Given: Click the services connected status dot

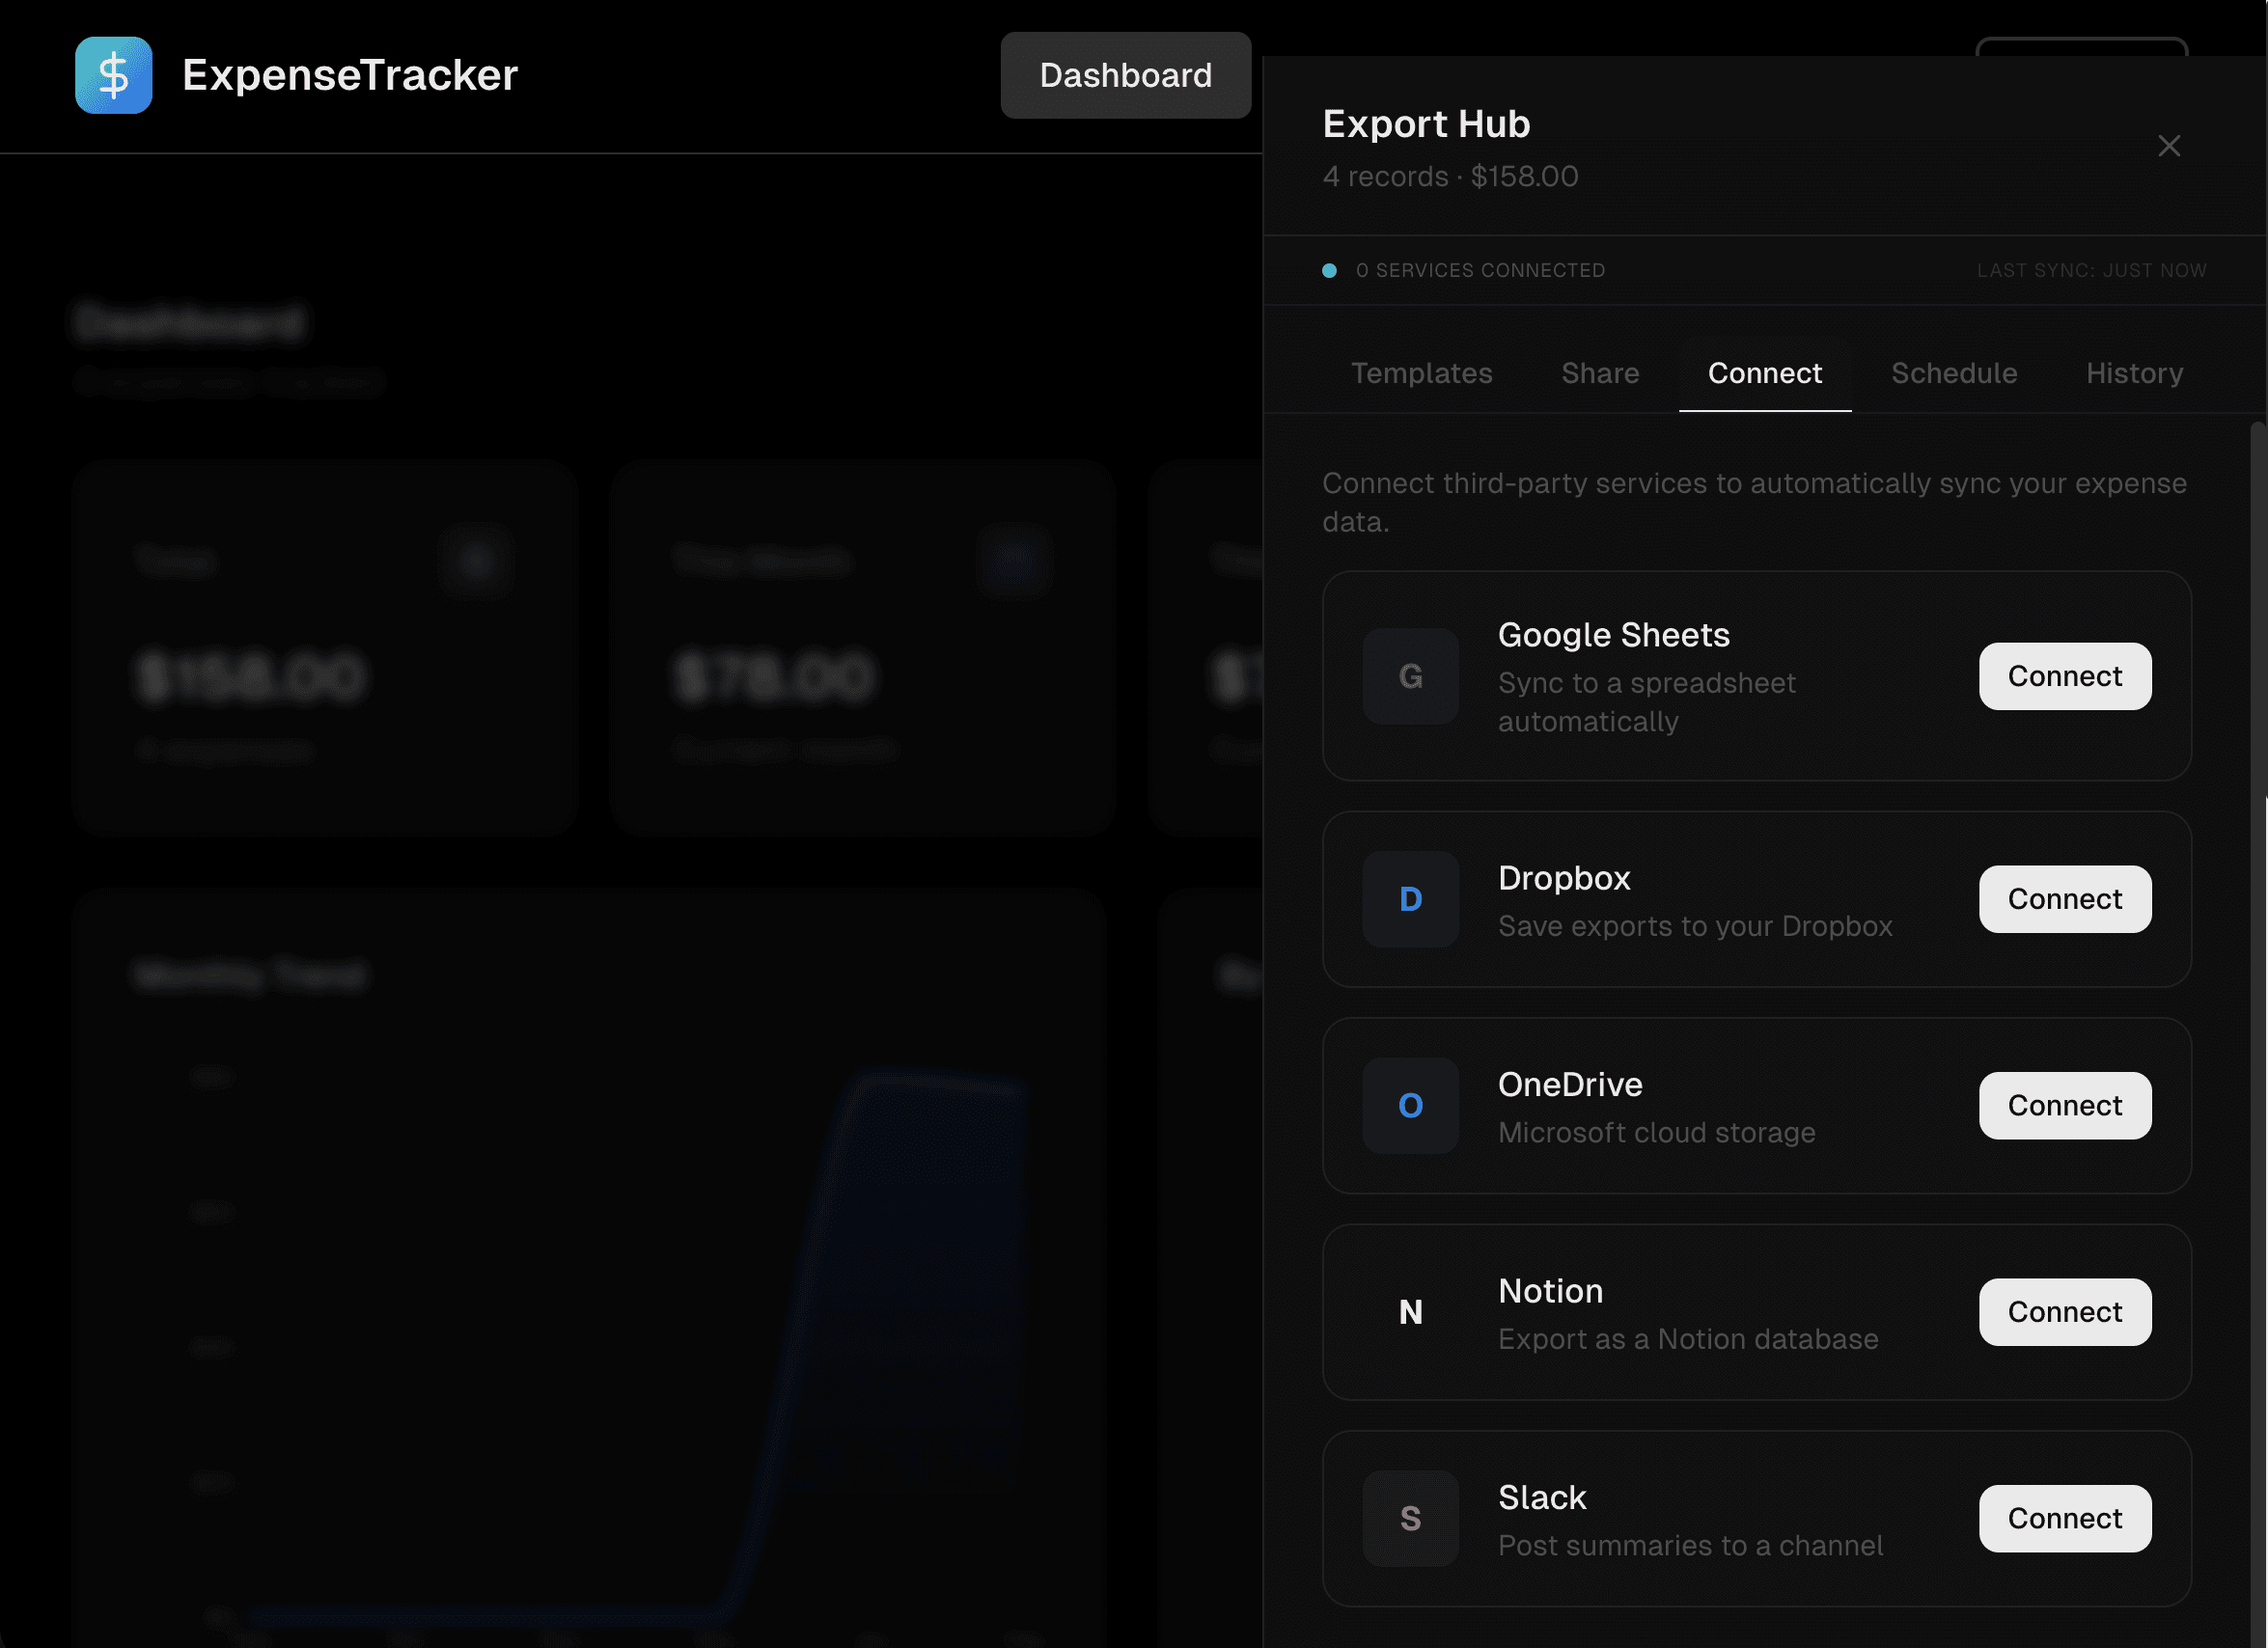Looking at the screenshot, I should click(1329, 270).
